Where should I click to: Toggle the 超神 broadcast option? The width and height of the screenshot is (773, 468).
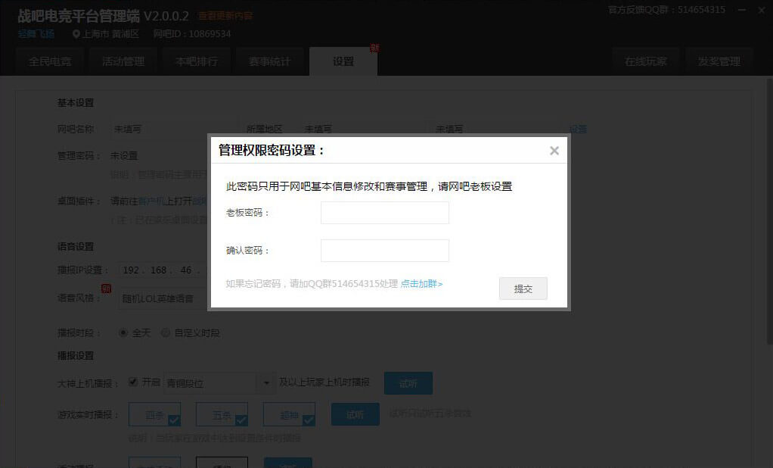[289, 414]
